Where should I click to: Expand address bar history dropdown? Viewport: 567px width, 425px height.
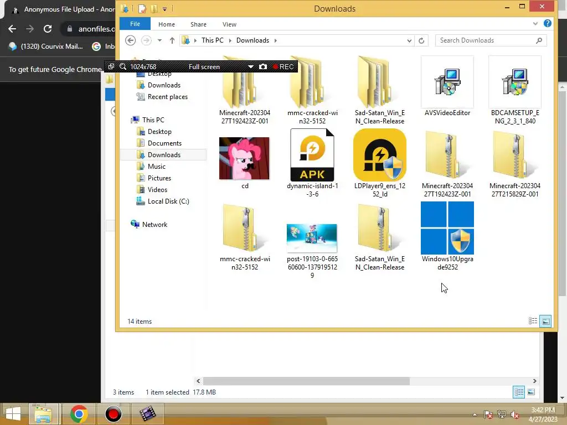[409, 40]
